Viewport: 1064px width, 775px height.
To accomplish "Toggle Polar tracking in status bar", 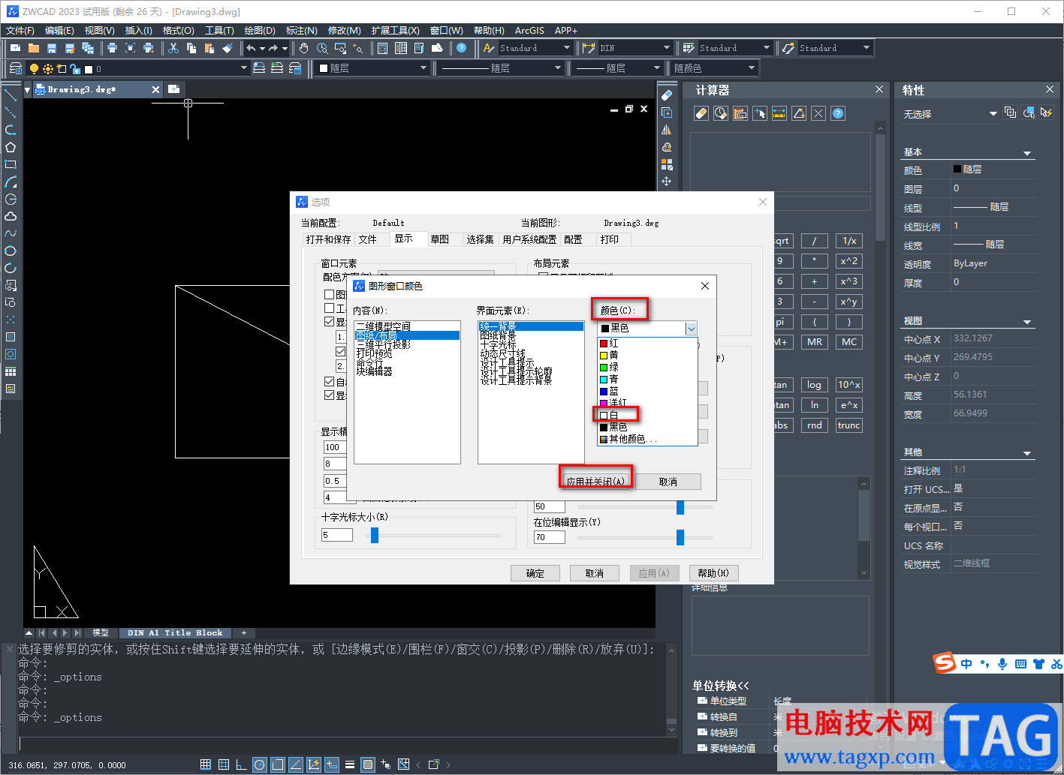I will 260,764.
